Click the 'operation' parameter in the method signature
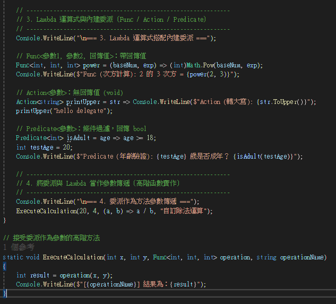Viewport: 336px width, 304px height. coord(235,257)
